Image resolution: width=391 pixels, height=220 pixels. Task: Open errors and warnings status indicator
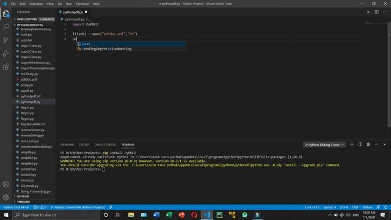tap(40, 207)
